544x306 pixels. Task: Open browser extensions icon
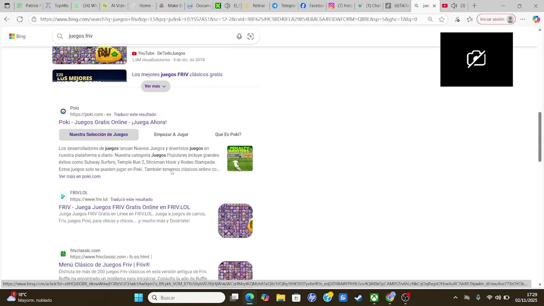(x=457, y=19)
